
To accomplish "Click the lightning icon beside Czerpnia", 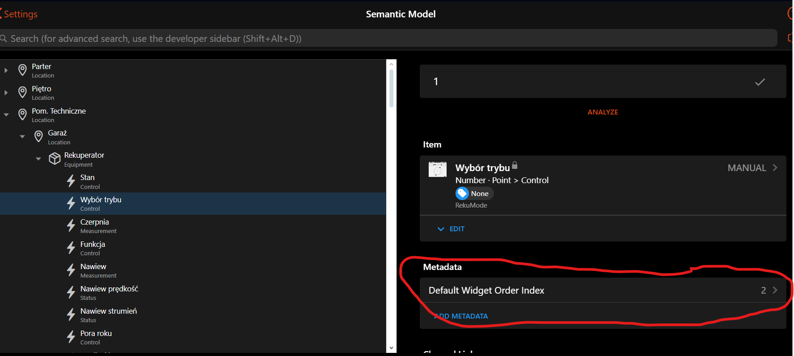I will pyautogui.click(x=71, y=225).
